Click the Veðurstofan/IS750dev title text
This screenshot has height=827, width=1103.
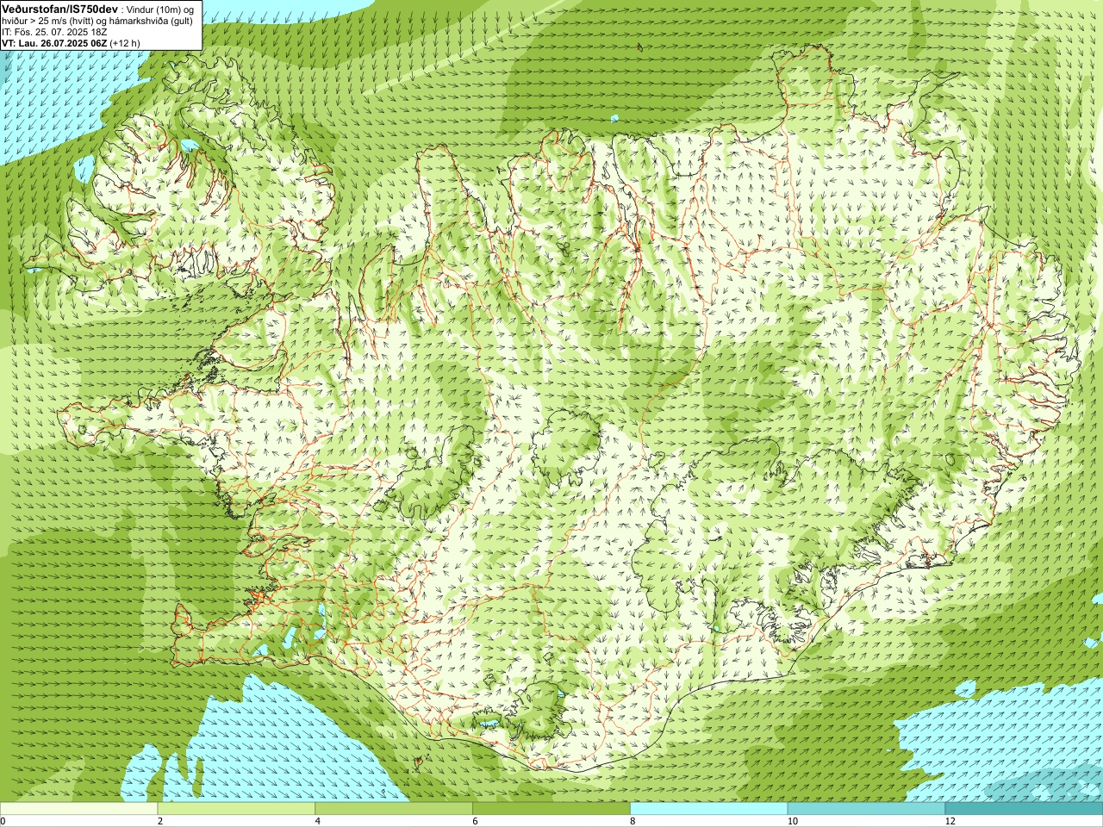[x=59, y=9]
